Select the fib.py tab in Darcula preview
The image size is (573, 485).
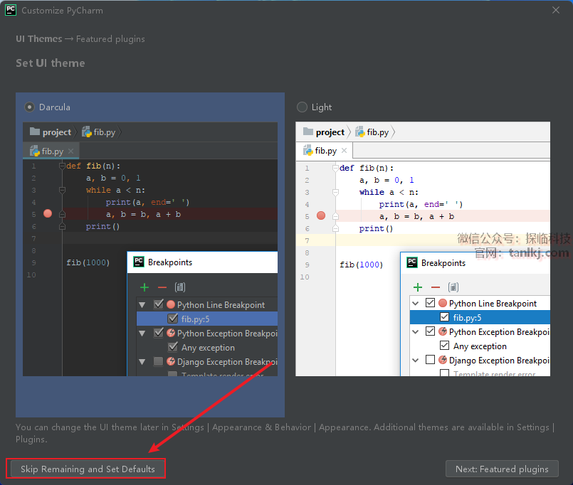47,151
